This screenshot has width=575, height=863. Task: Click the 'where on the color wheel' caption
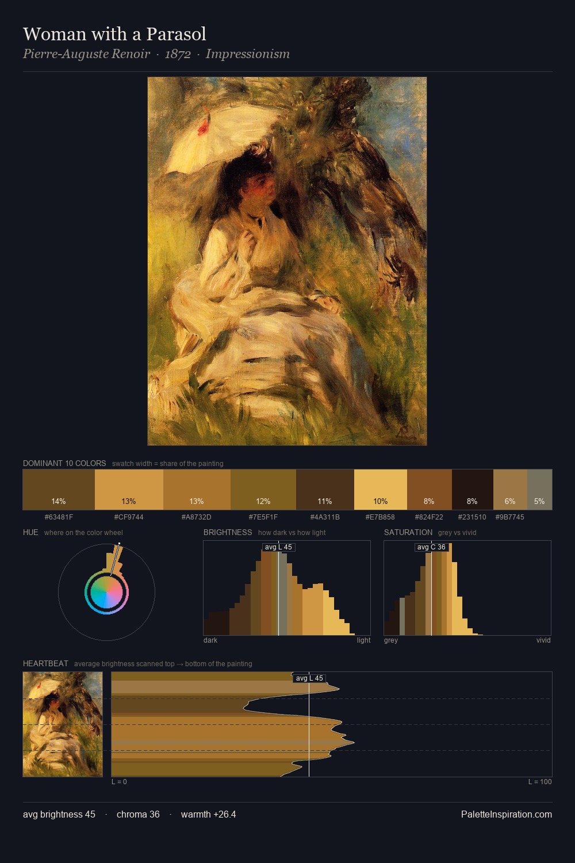tap(83, 533)
